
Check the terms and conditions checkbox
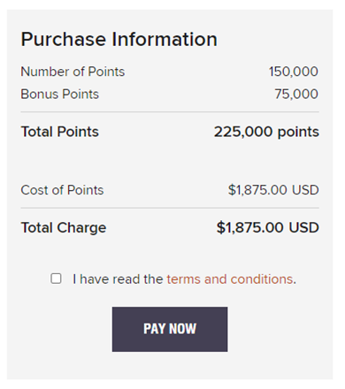click(x=56, y=278)
